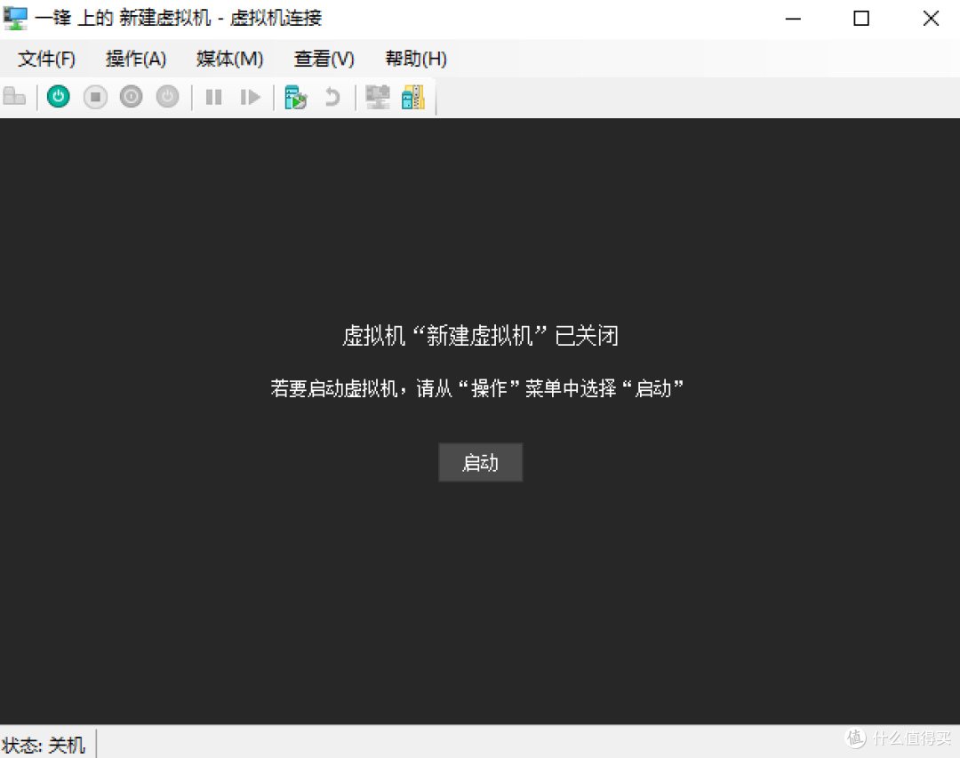Screen dimensions: 960x758
Task: Click the Save state toolbar icon
Action: tap(167, 97)
